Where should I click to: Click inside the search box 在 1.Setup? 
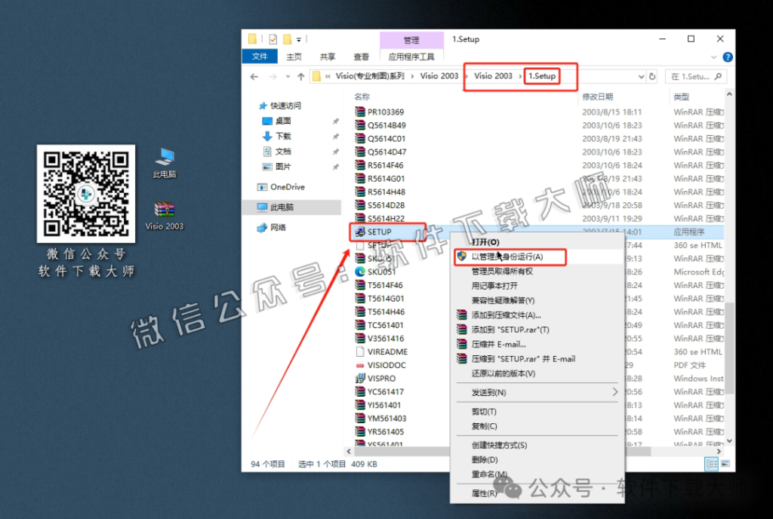pyautogui.click(x=694, y=75)
